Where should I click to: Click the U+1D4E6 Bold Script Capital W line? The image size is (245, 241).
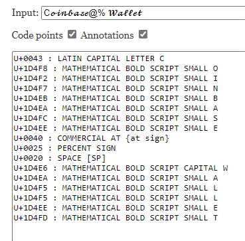pyautogui.click(x=121, y=168)
